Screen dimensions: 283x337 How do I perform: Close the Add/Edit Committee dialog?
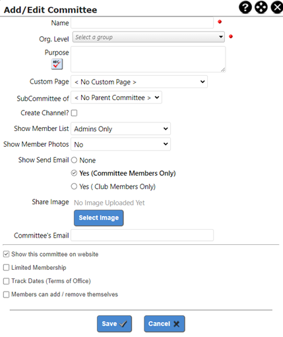click(277, 7)
